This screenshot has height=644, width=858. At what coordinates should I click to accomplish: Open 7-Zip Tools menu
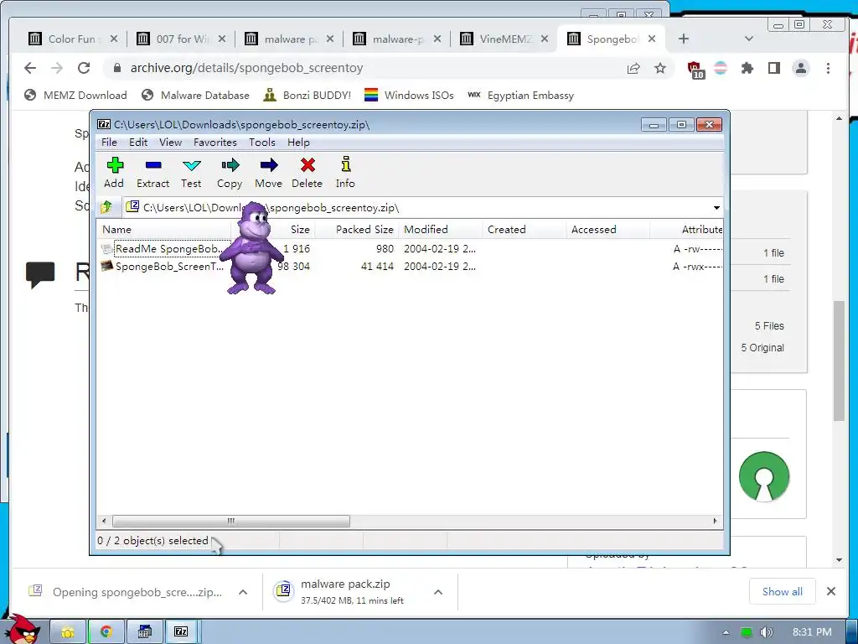262,143
